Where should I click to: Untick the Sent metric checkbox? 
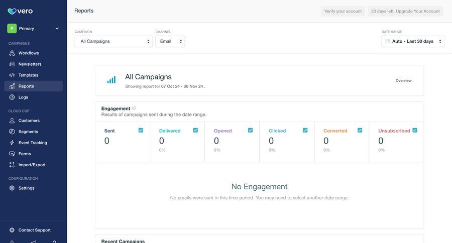tap(141, 131)
